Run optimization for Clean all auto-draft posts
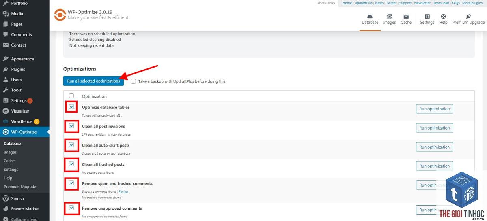The height and width of the screenshot is (221, 487). pyautogui.click(x=434, y=147)
